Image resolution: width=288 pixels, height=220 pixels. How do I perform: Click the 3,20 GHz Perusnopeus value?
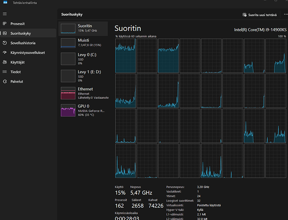203,187
